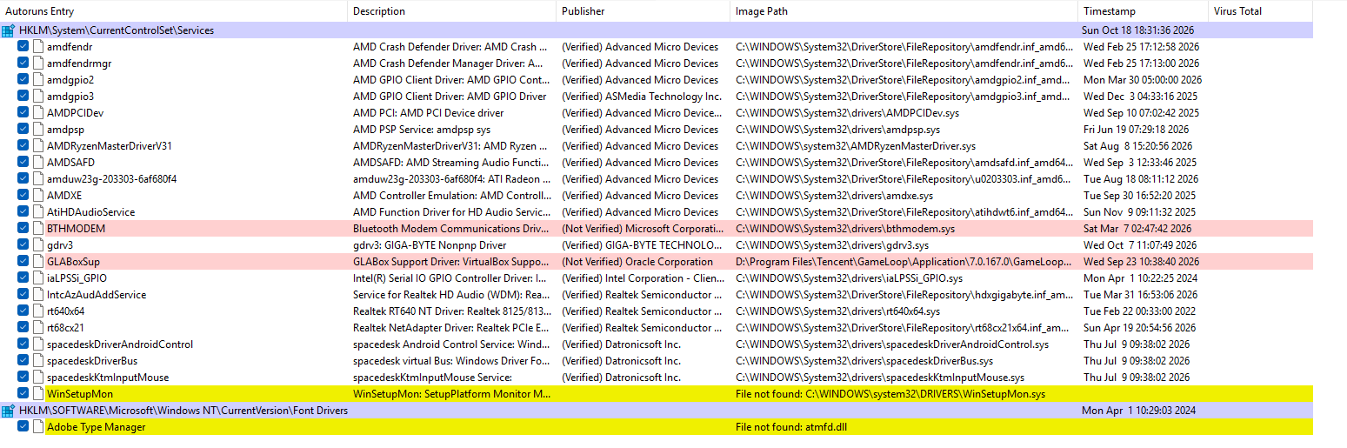Toggle the rt640x64 driver checkbox
The image size is (1347, 448).
click(x=23, y=311)
